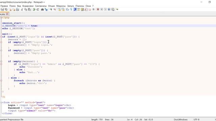Close the index.php tab with its X
This screenshot has width=216, height=121.
pyautogui.click(x=7, y=14)
